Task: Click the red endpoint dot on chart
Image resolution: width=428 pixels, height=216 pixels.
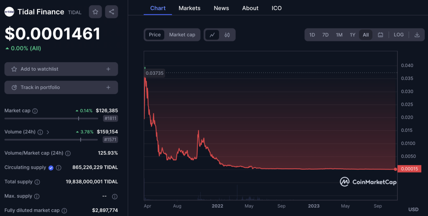Action: [x=395, y=169]
